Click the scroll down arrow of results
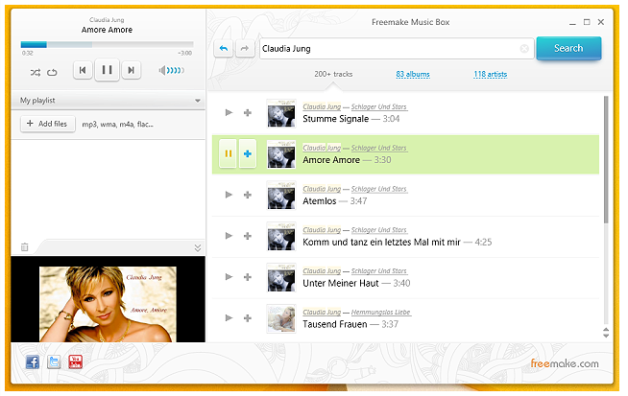 pyautogui.click(x=606, y=336)
